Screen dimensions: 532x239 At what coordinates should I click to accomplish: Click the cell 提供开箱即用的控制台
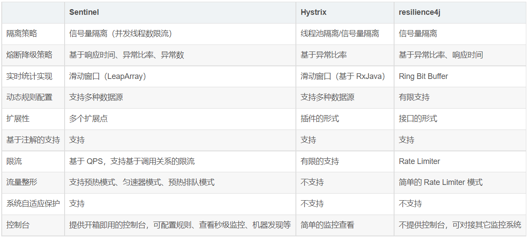pos(180,225)
